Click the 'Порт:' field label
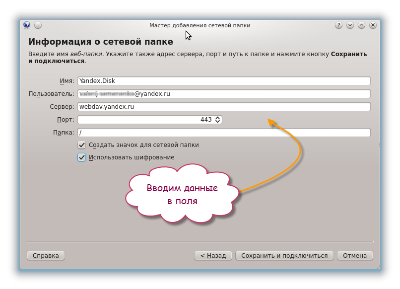The width and height of the screenshot is (400, 289). [66, 120]
